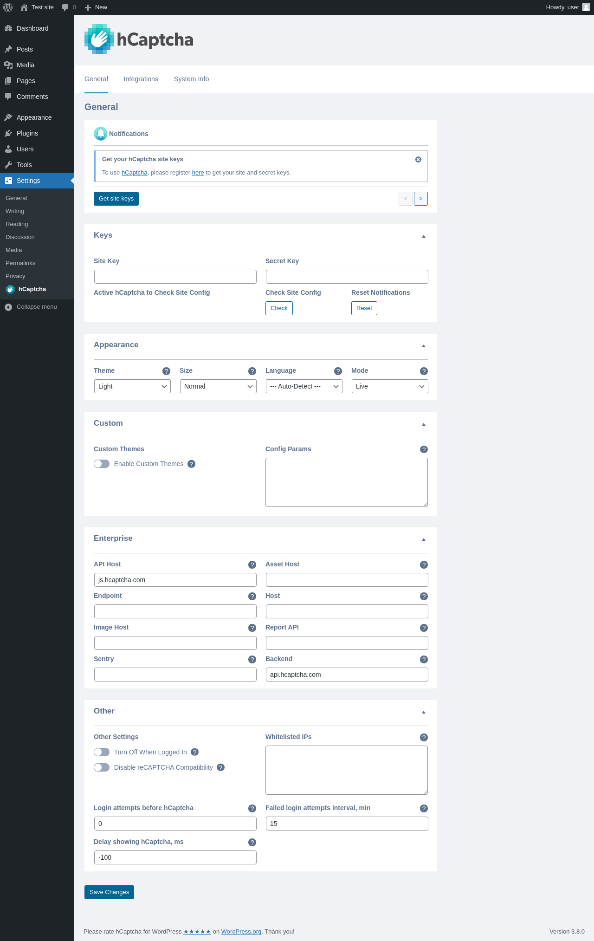This screenshot has width=594, height=941.
Task: Click the Save Changes button
Action: point(109,892)
